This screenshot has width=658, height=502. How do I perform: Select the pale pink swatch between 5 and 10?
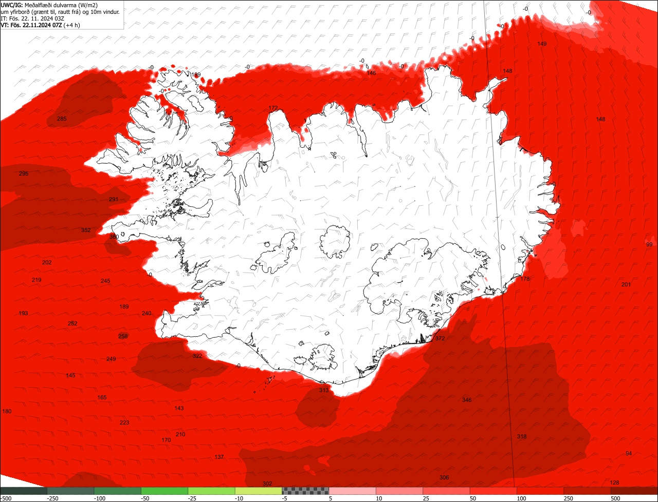(x=353, y=490)
